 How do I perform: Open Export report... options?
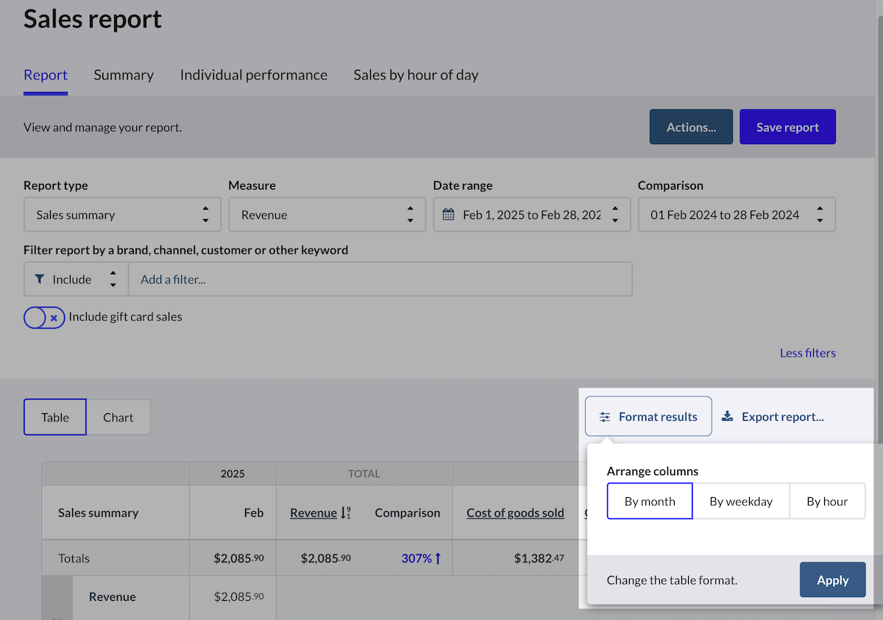click(773, 417)
